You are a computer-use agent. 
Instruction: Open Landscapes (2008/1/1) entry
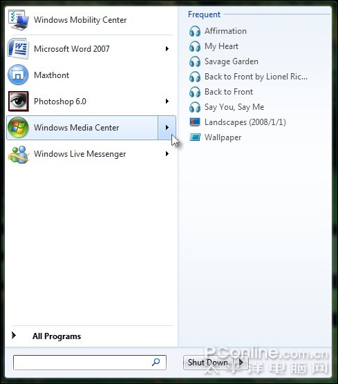click(245, 122)
